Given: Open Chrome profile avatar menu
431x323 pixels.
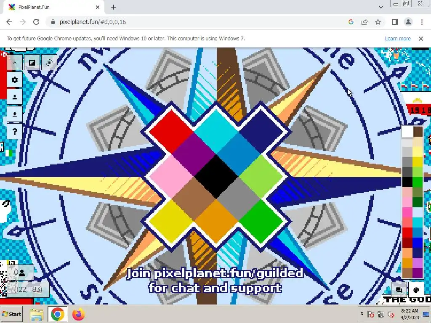Looking at the screenshot, I should (408, 22).
